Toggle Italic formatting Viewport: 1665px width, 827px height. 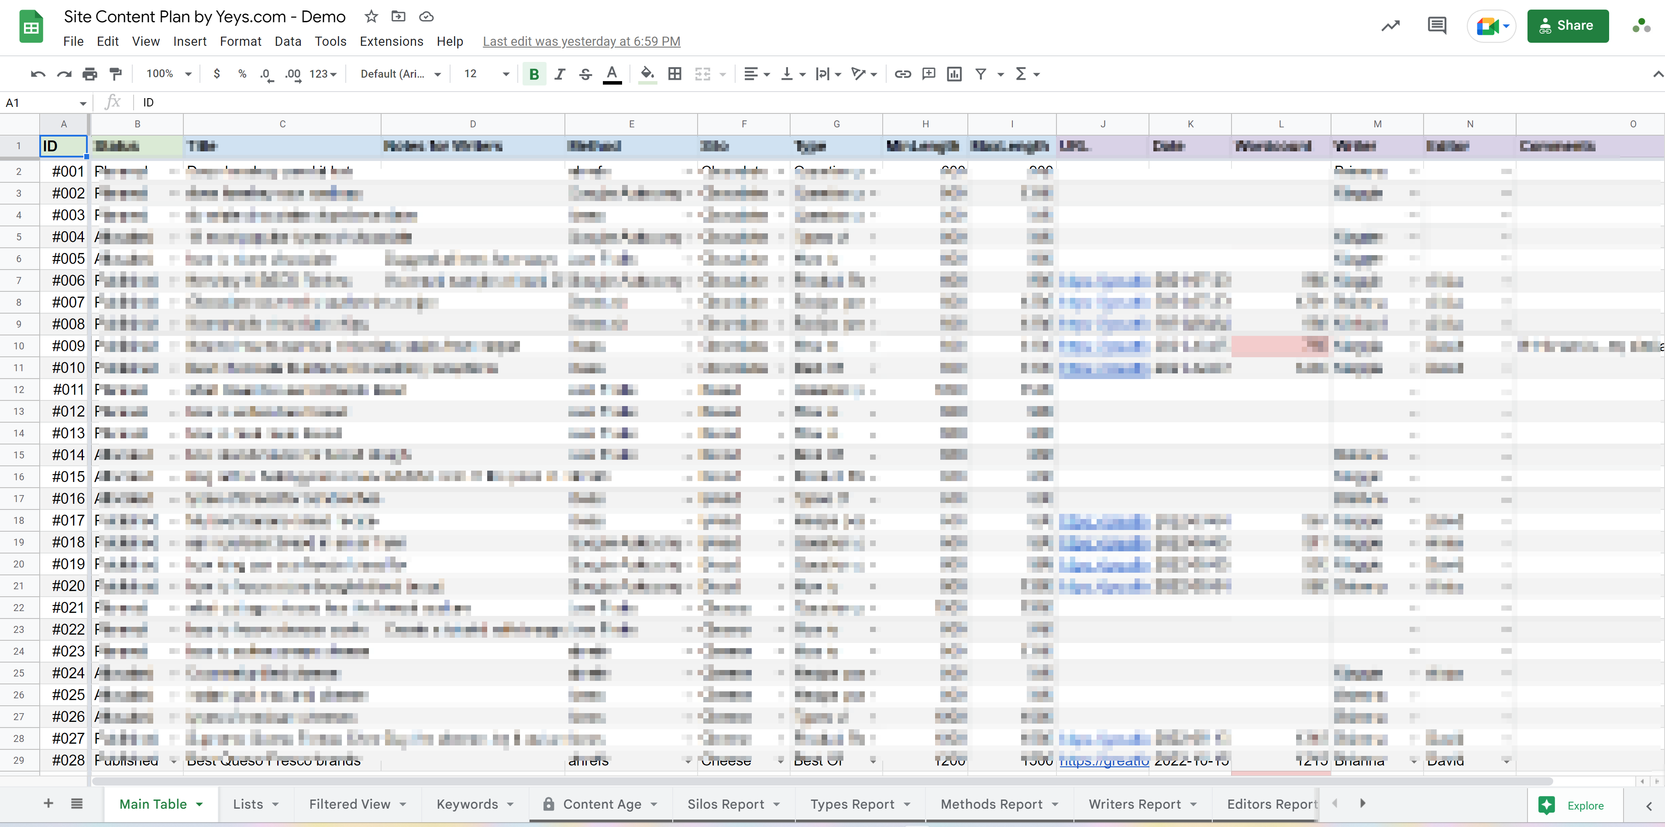560,74
